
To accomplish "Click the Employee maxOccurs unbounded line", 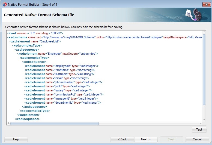I will [x=57, y=54].
